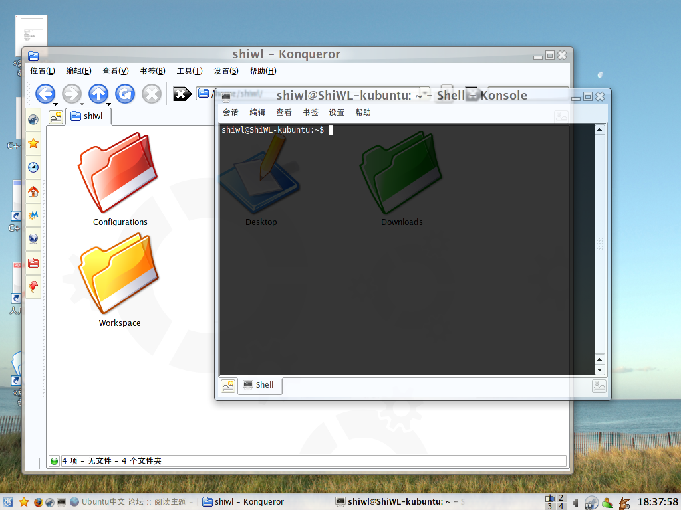The image size is (681, 510).
Task: Open the 设置(S) menu in Konqueror
Action: (226, 71)
